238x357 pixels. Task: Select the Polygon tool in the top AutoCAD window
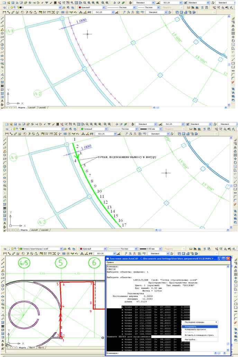(x=2, y=33)
